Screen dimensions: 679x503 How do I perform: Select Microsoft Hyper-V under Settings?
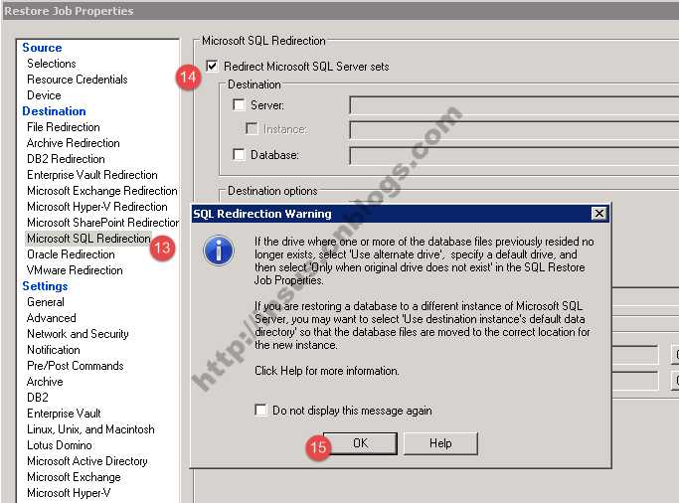pos(69,493)
